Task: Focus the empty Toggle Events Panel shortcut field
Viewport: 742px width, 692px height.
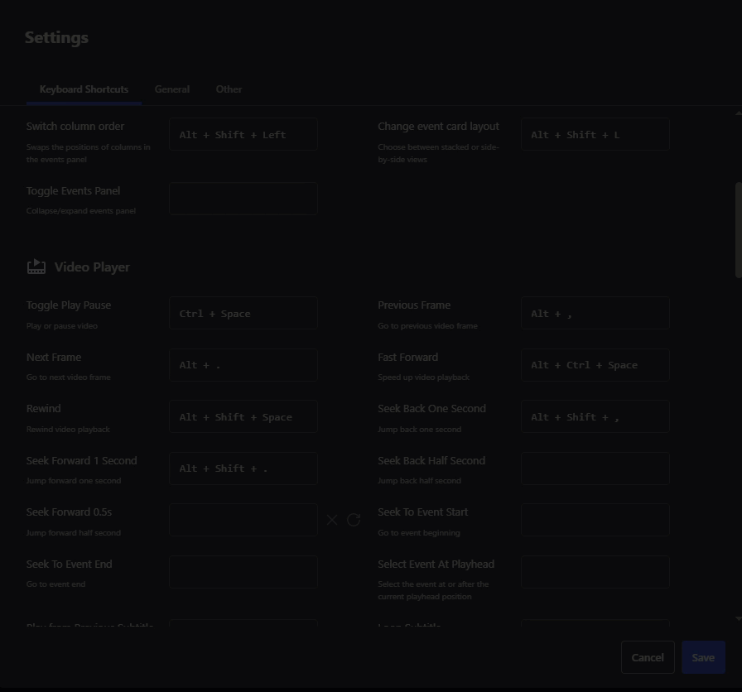Action: click(243, 199)
